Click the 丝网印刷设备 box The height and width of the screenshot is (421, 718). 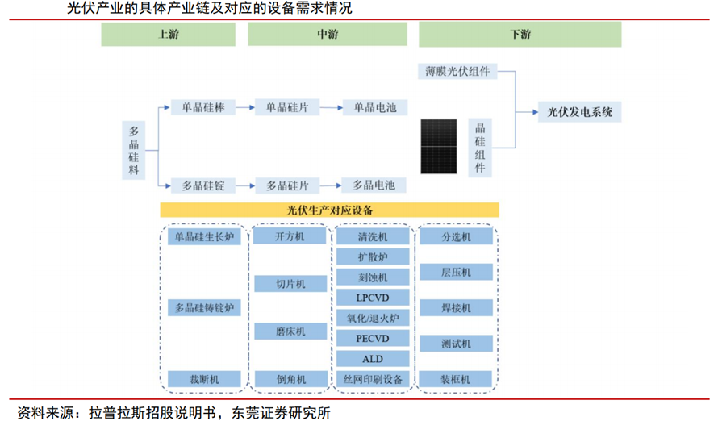(373, 379)
